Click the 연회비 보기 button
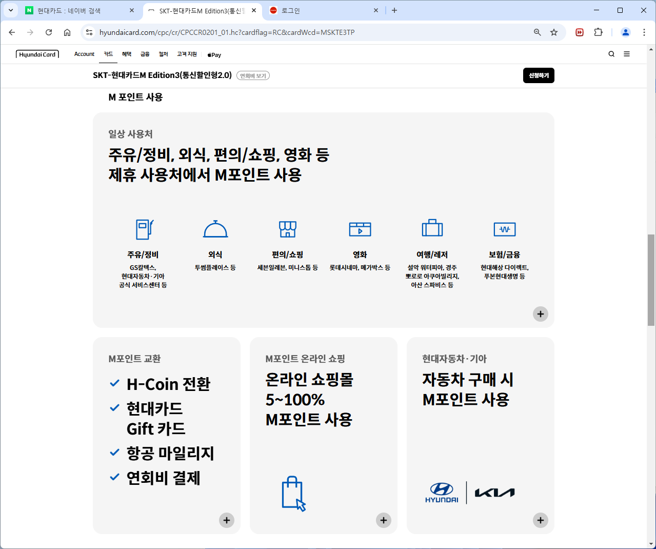This screenshot has width=656, height=549. pyautogui.click(x=253, y=76)
